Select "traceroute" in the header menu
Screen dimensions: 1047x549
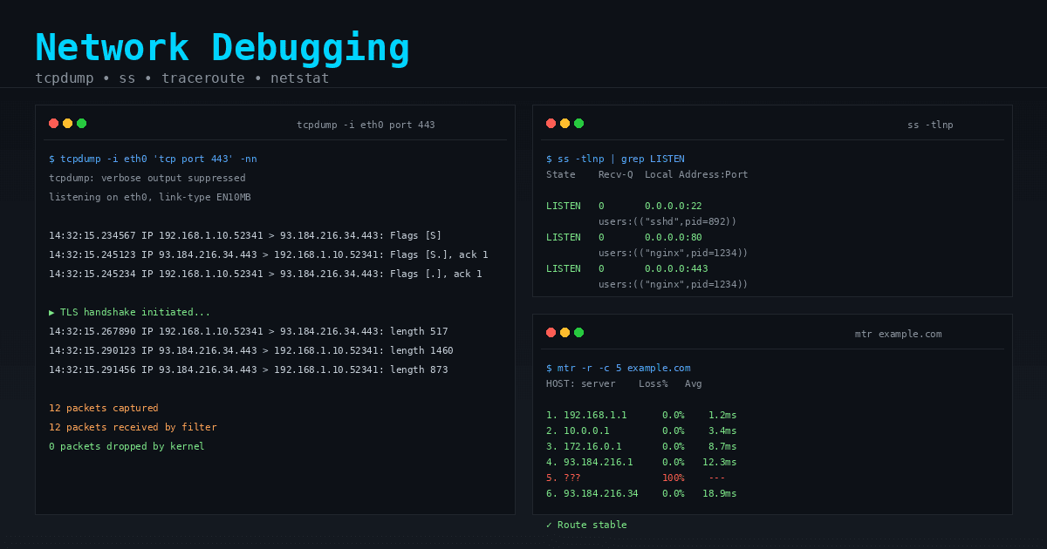tap(203, 78)
